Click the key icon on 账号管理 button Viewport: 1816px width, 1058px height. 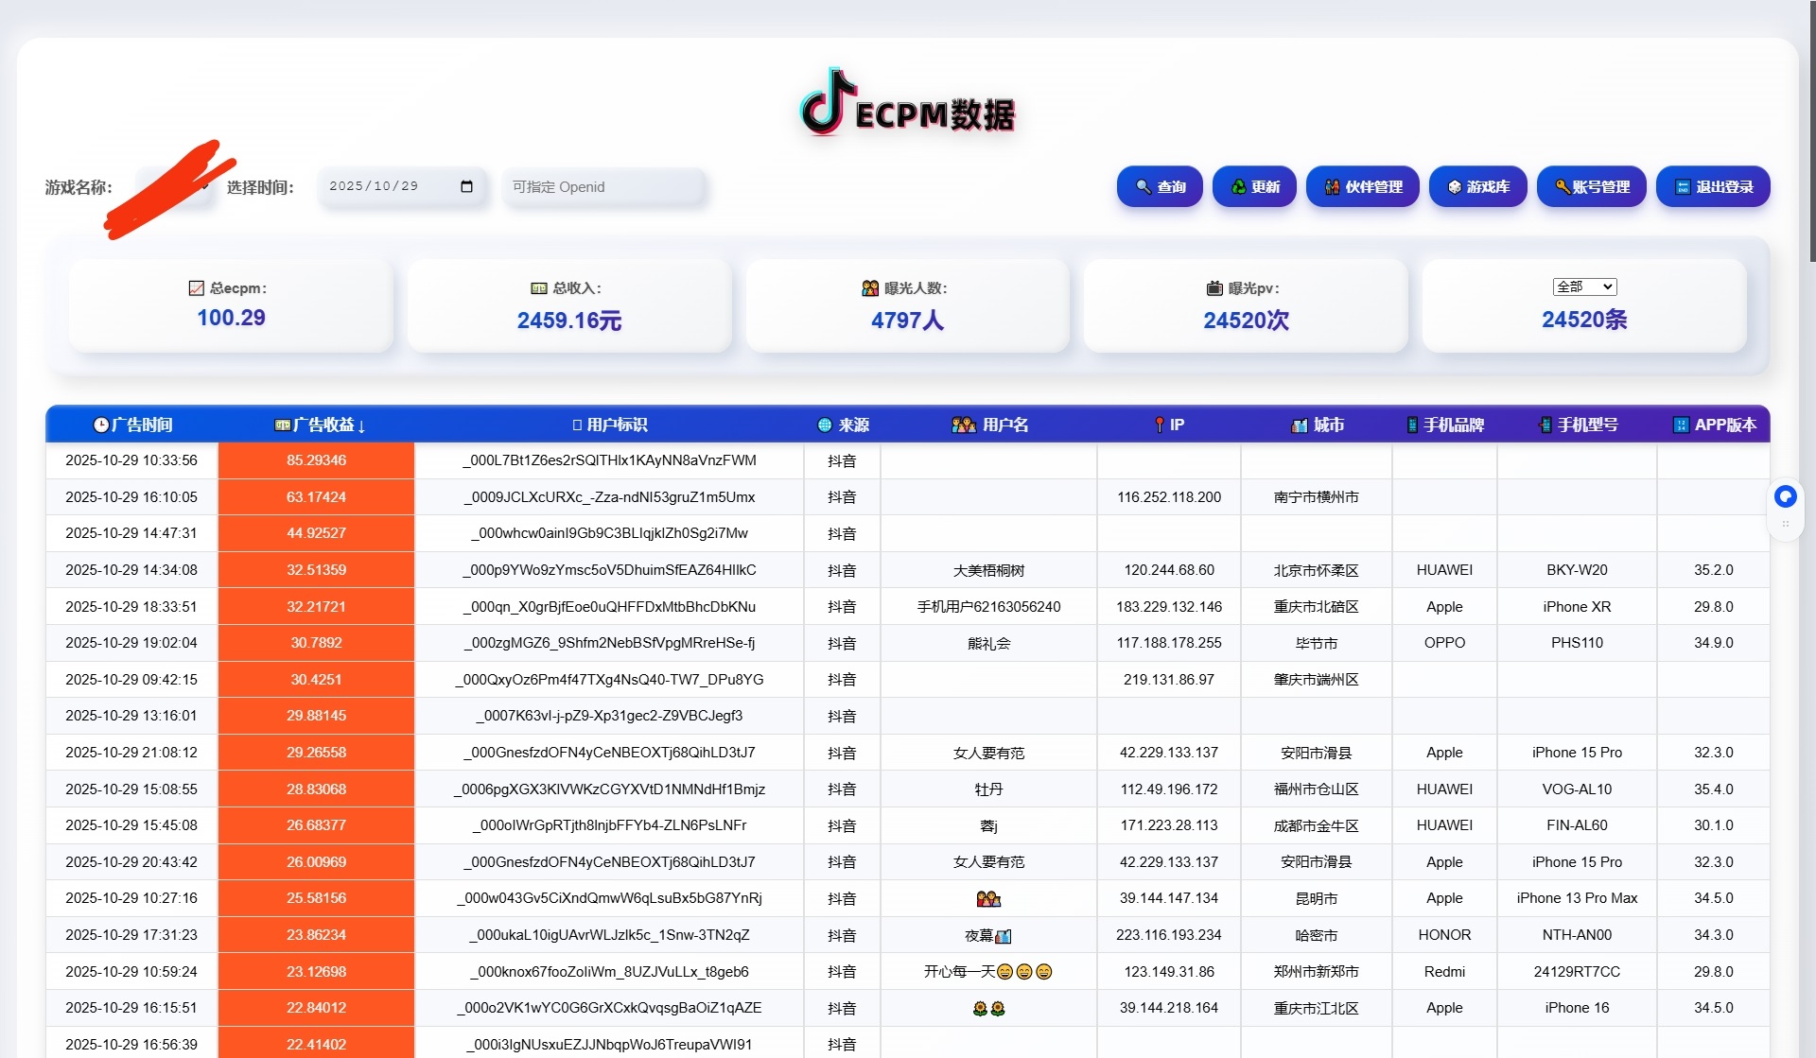[x=1561, y=186]
